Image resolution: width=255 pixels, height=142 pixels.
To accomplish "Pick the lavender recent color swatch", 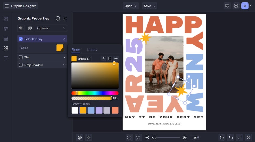I will [99, 110].
